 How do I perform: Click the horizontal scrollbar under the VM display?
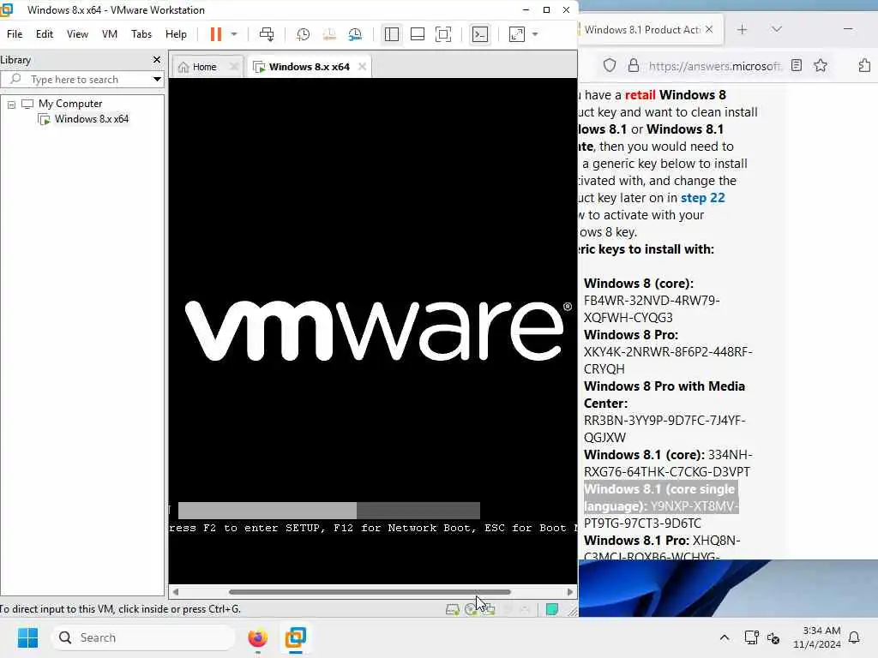point(370,591)
